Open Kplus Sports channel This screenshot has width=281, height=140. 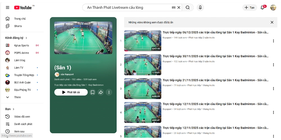click(22, 45)
